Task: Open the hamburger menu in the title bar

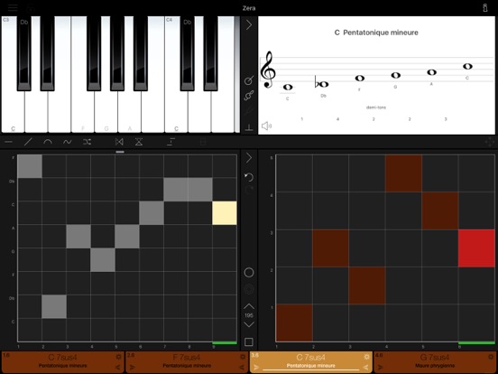Action: click(x=13, y=7)
